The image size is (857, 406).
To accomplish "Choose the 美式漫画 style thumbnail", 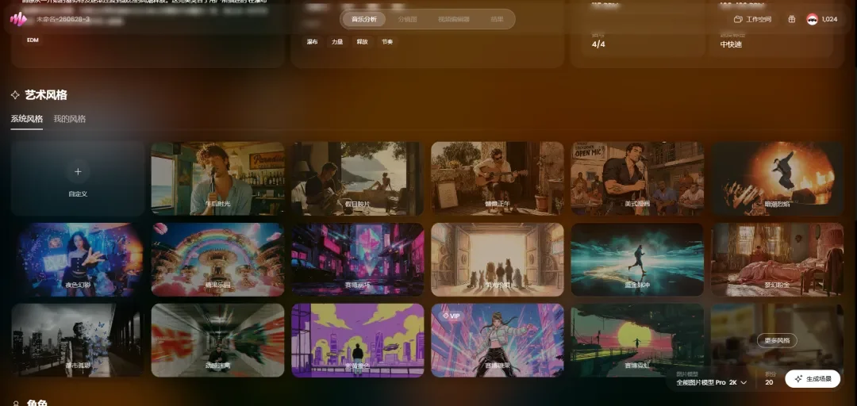I will tap(637, 178).
